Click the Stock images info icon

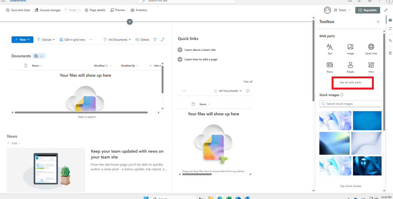tap(342, 95)
